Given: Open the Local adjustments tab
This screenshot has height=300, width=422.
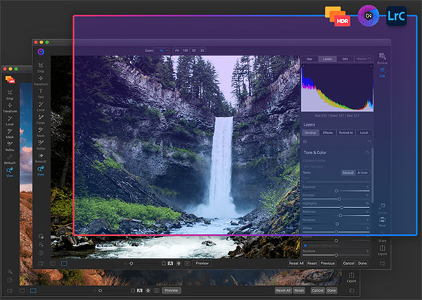Looking at the screenshot, I should click(x=364, y=133).
